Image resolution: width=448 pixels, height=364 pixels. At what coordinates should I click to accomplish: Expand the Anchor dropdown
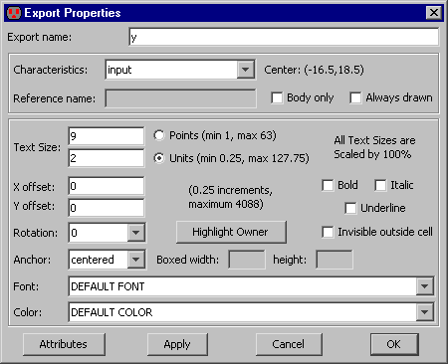(136, 260)
